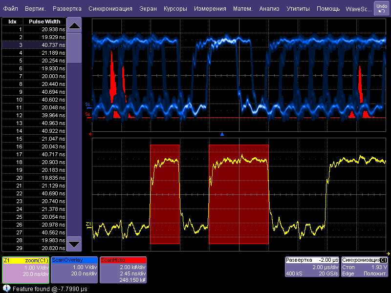Select row 10 with 40.602 ns
This screenshot has width=391, height=293.
click(34, 100)
